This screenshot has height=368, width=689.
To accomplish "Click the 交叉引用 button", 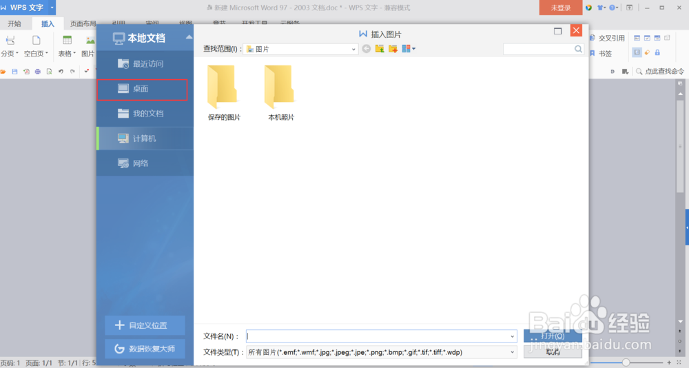I will click(x=608, y=39).
